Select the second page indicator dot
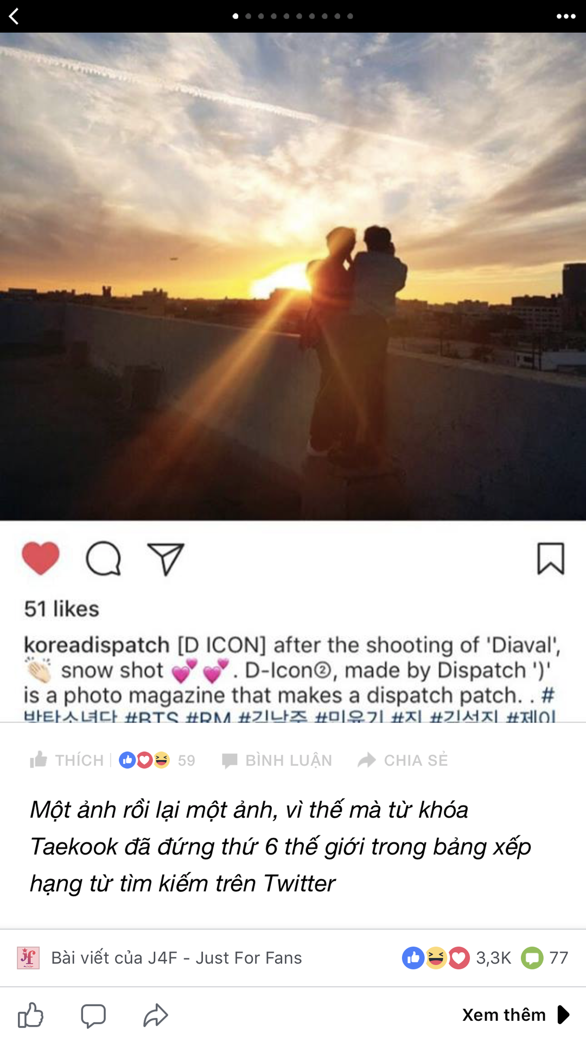This screenshot has width=586, height=1043. pos(248,16)
